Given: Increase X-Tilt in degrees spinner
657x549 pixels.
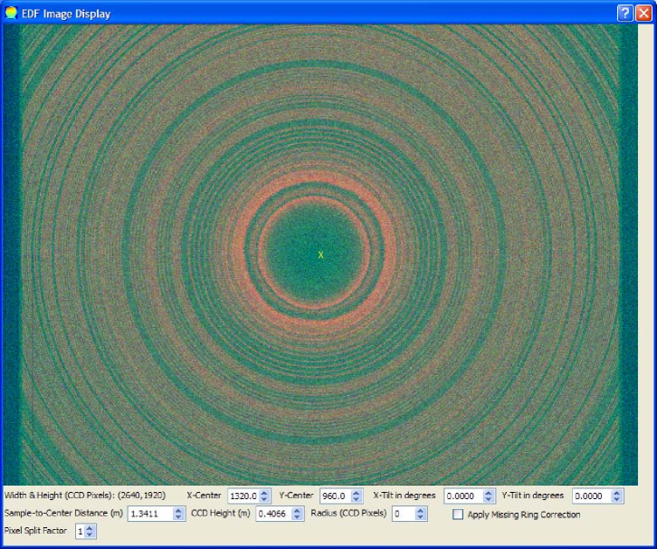Looking at the screenshot, I should (x=489, y=493).
